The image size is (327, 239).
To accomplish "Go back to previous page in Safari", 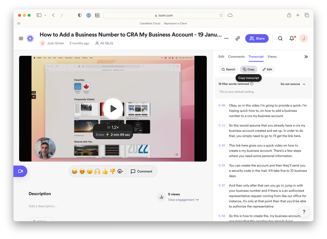I will point(53,15).
